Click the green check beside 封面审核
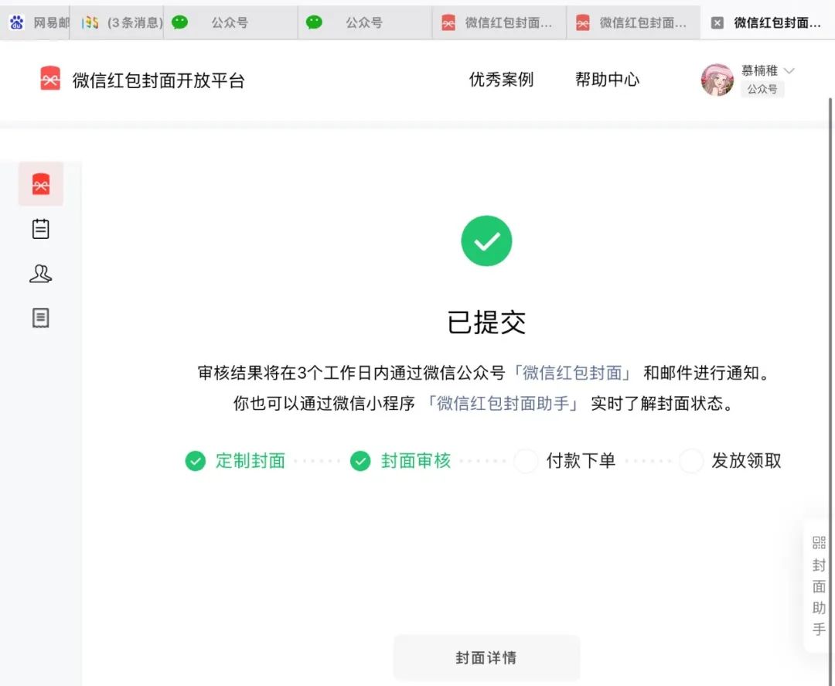Viewport: 835px width, 686px height. [360, 461]
